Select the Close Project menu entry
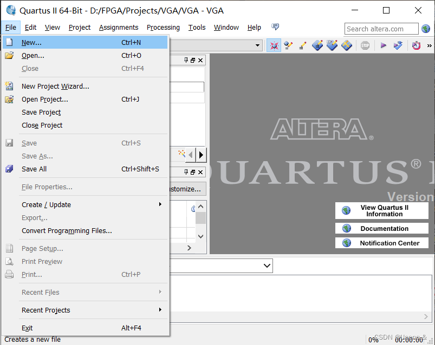Viewport: 435px width, 345px height. [x=85, y=125]
